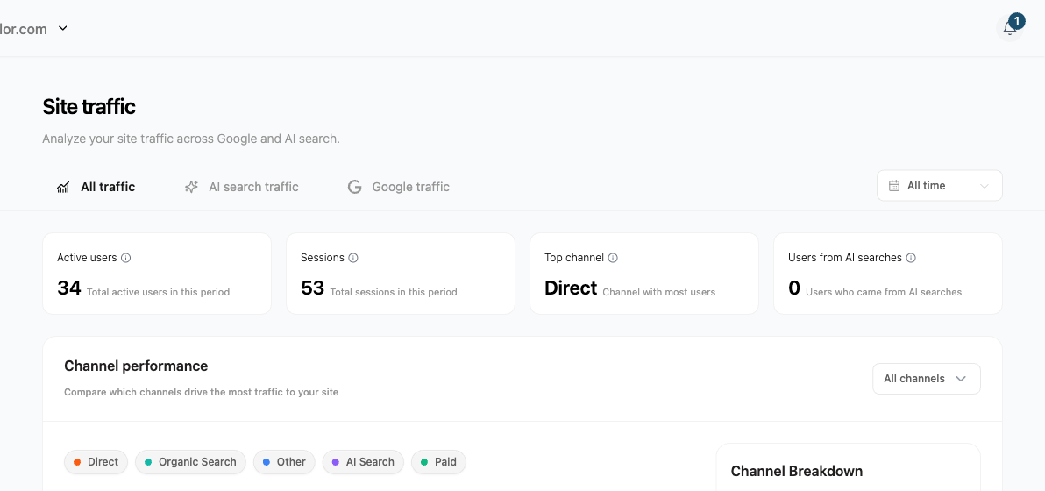Click the 'Users who came from AI searches' text

tap(884, 292)
